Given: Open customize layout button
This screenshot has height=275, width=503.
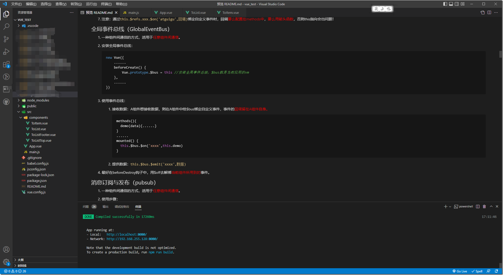Looking at the screenshot, I should tap(463, 4).
